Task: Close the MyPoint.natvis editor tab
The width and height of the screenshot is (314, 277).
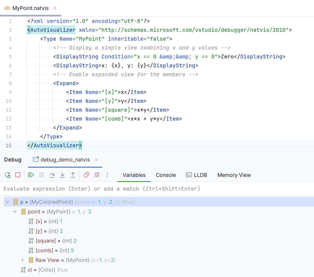Action: [55, 8]
